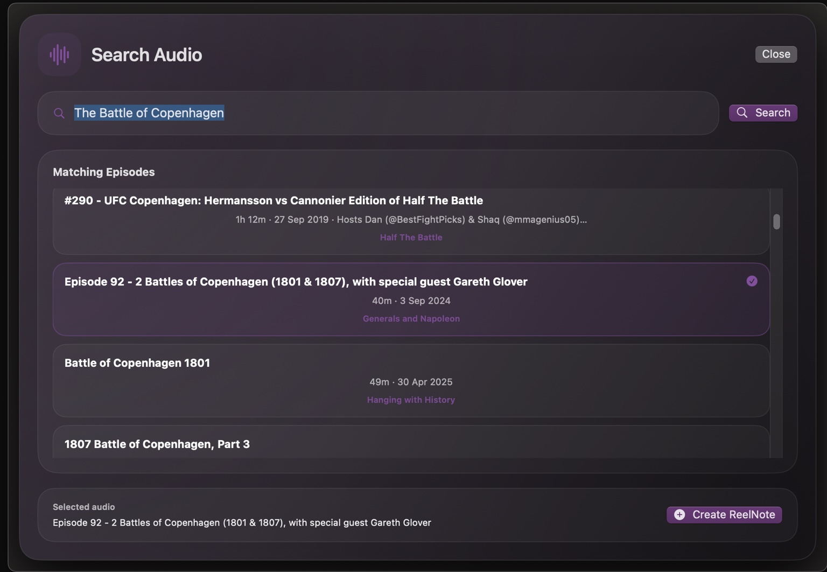Viewport: 827px width, 572px height.
Task: Click the 40m · 3 Sep 2024 details
Action: tap(411, 301)
